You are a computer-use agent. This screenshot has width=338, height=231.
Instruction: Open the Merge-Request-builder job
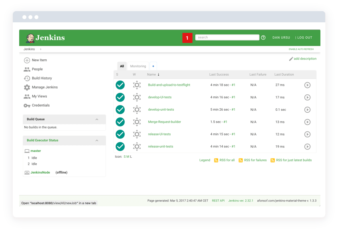pyautogui.click(x=164, y=122)
